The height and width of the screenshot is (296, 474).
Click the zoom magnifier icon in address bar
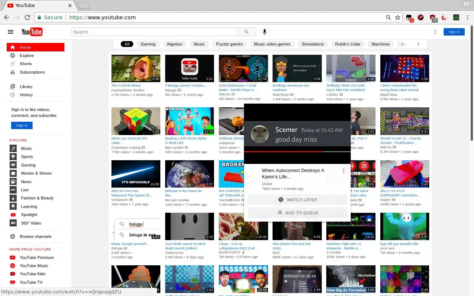[388, 17]
